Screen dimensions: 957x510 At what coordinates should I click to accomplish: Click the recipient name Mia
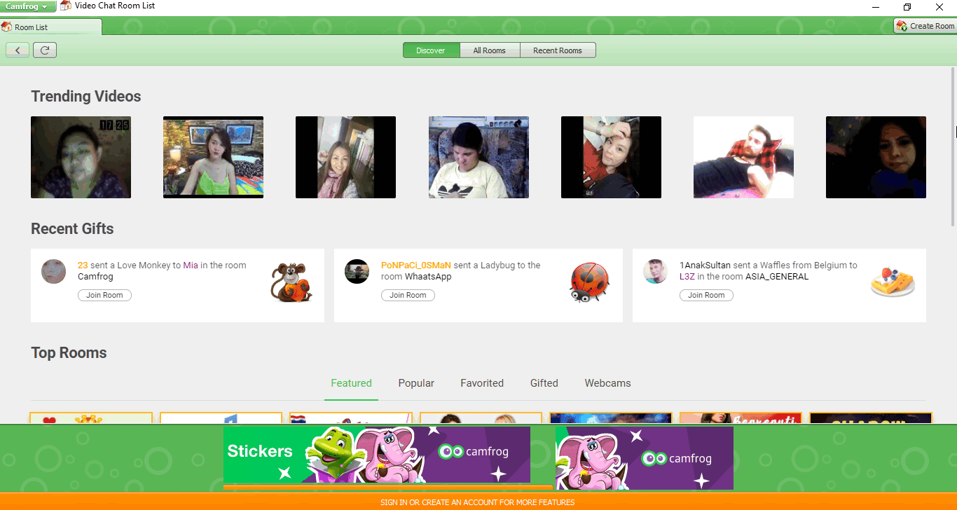191,266
